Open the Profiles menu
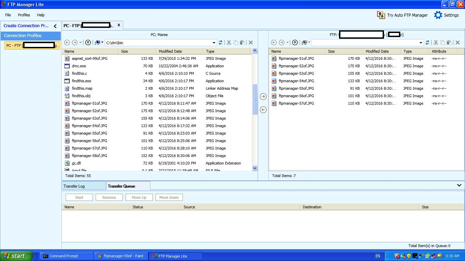This screenshot has width=465, height=261. (x=24, y=15)
